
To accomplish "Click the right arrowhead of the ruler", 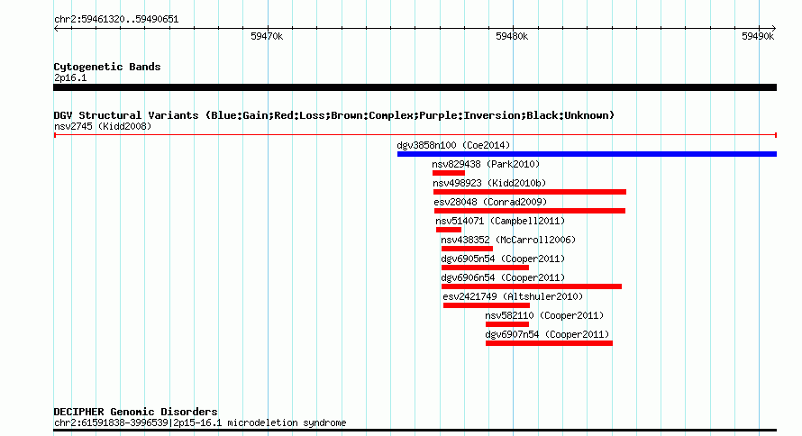I will [x=773, y=29].
